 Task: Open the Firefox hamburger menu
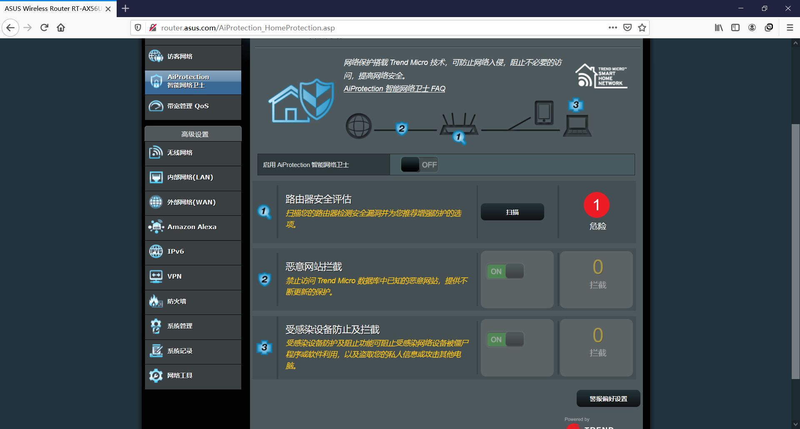(x=790, y=27)
